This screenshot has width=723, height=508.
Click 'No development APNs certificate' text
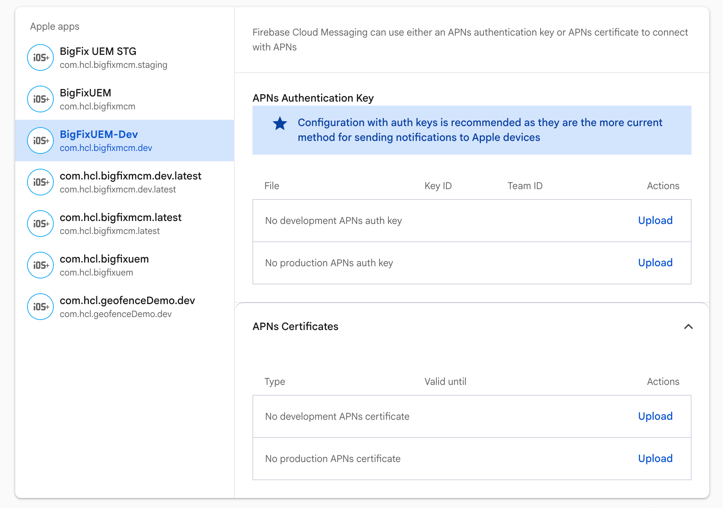[337, 417]
